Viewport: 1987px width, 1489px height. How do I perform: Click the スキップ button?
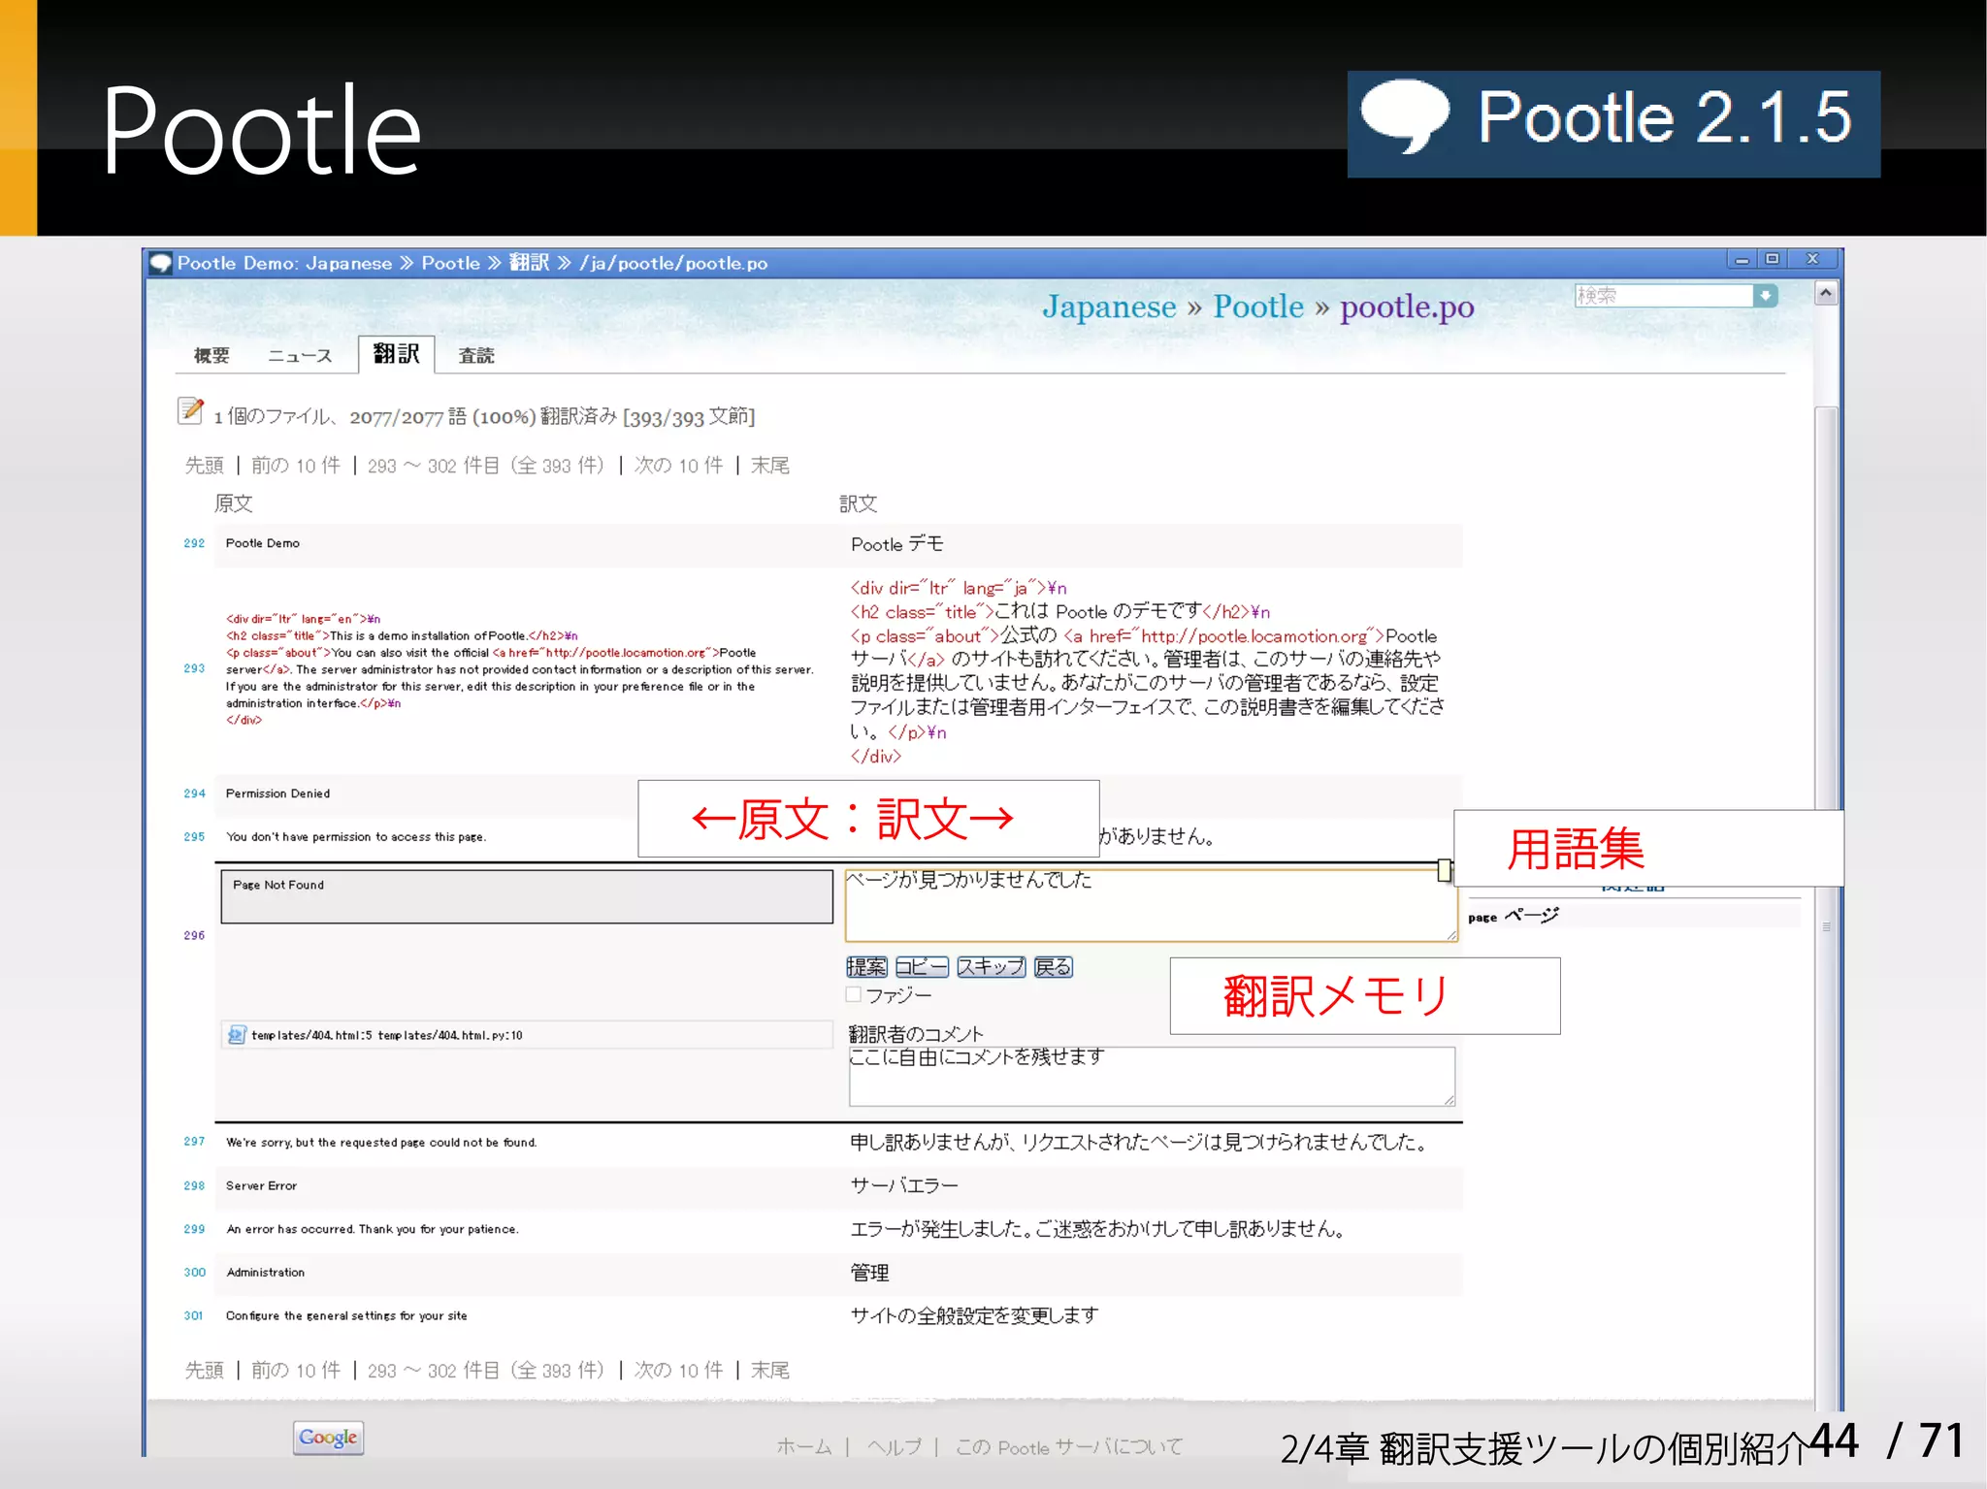point(991,967)
